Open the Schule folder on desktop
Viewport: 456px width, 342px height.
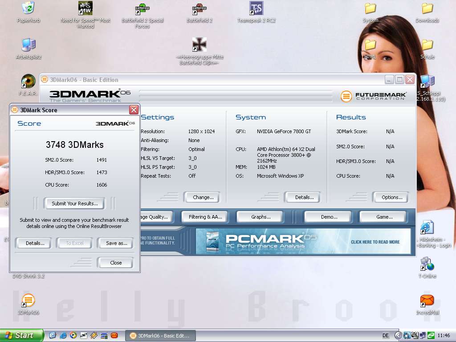427,49
